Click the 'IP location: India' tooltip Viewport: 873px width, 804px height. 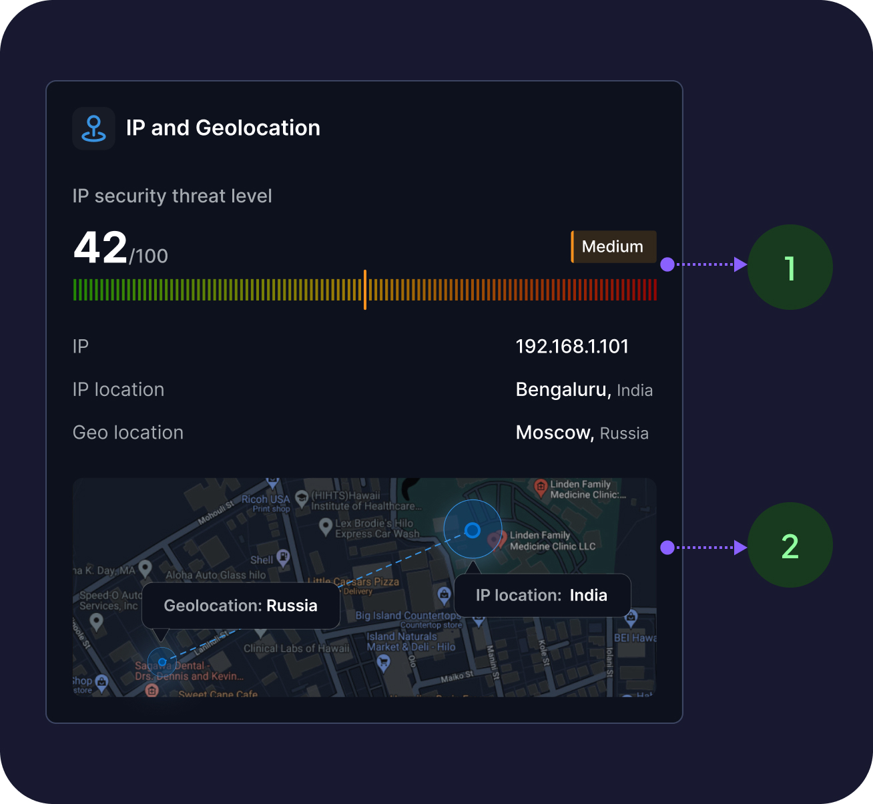pos(542,595)
